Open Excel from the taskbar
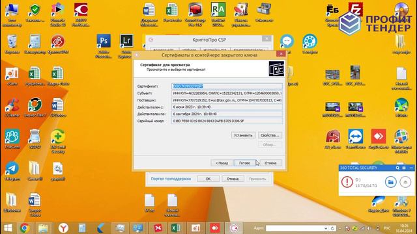The height and width of the screenshot is (234, 417). click(176, 228)
